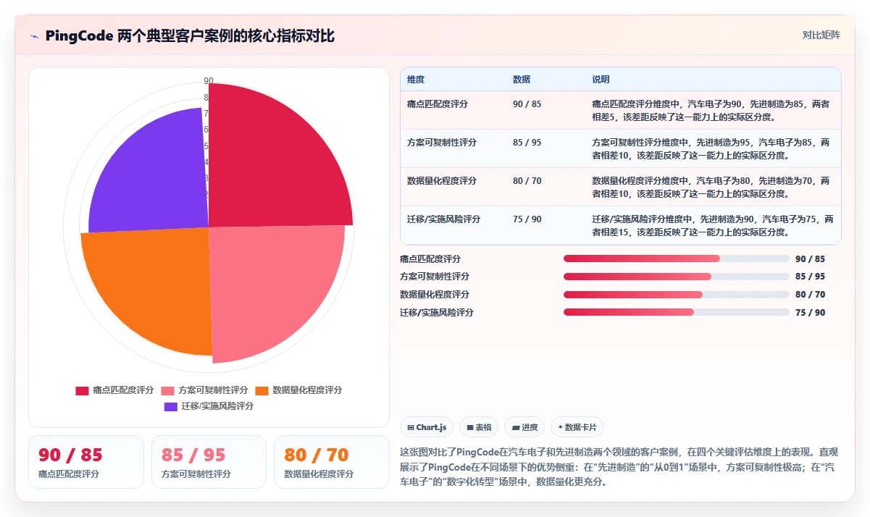This screenshot has height=517, width=870.
Task: Click the 90 / 85 table cell
Action: (x=527, y=104)
